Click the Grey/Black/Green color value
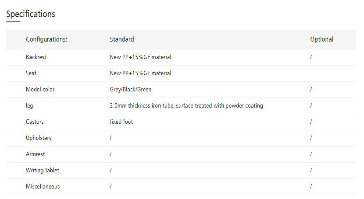The width and height of the screenshot is (364, 199). [x=131, y=90]
